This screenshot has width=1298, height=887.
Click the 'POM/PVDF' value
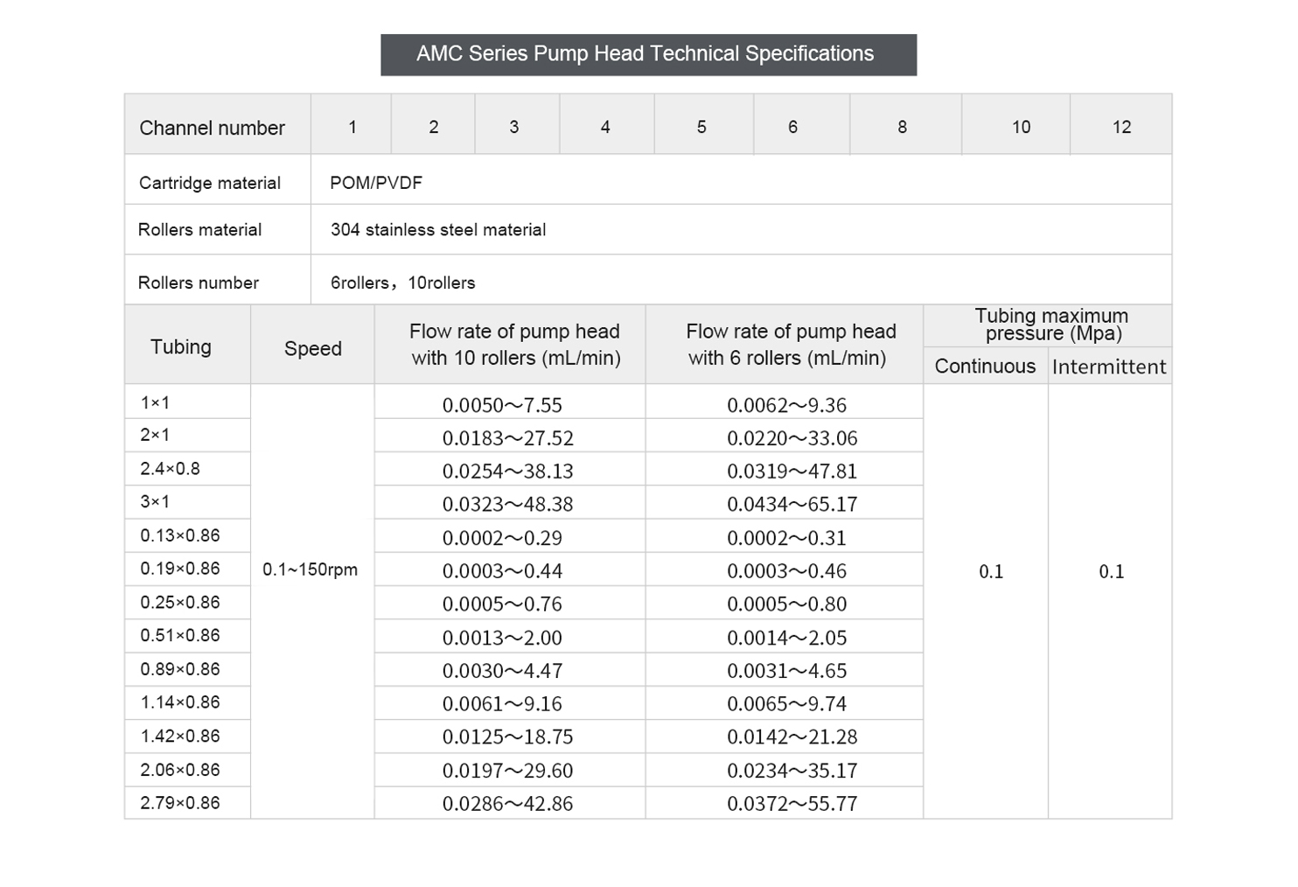pos(376,183)
